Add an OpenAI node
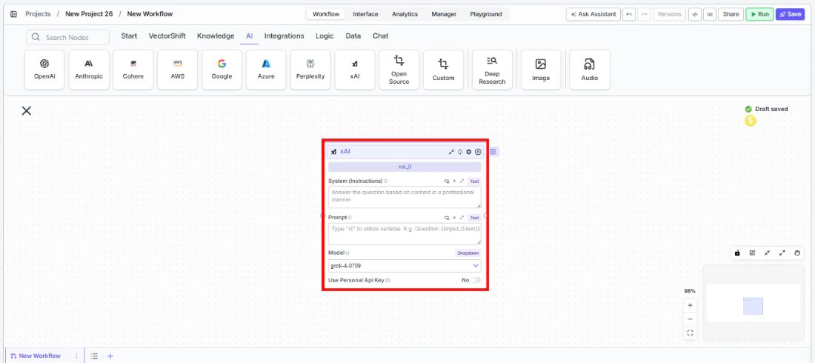The width and height of the screenshot is (815, 363). point(44,70)
